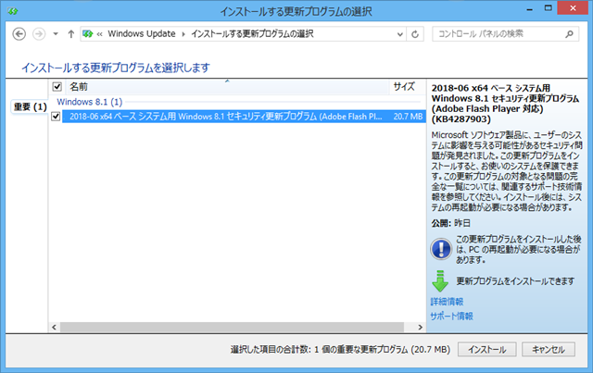Go up one level with up arrow
Screen dimensions: 593x373
[70, 34]
